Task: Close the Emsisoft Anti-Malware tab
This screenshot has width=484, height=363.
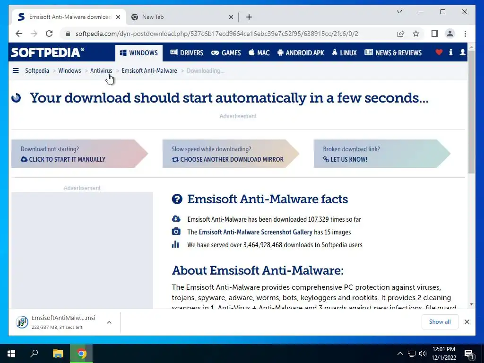Action: tap(118, 17)
